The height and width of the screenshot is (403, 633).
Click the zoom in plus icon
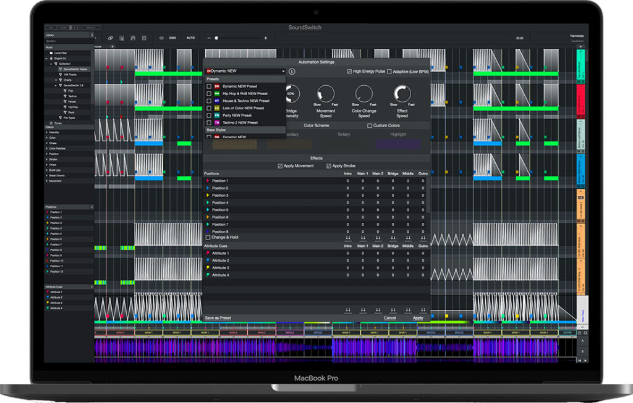click(x=266, y=38)
